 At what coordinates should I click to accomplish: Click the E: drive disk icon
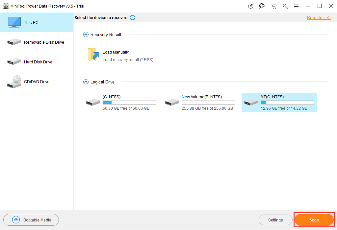(172, 102)
